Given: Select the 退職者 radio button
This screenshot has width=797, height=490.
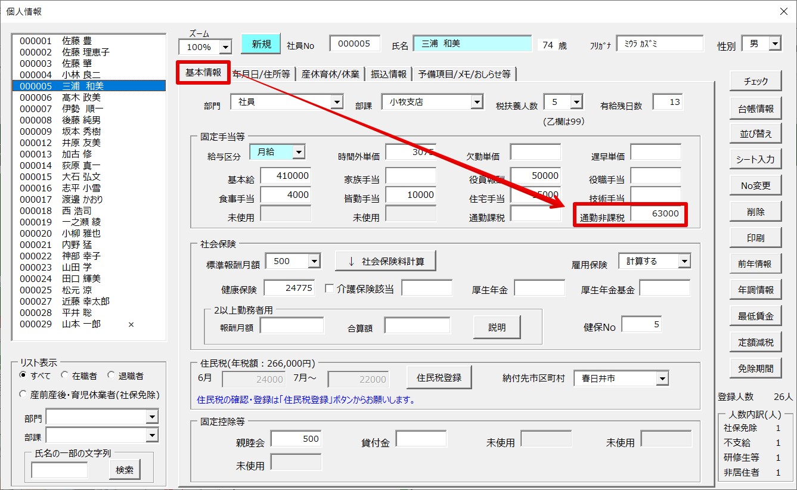Looking at the screenshot, I should [x=111, y=376].
